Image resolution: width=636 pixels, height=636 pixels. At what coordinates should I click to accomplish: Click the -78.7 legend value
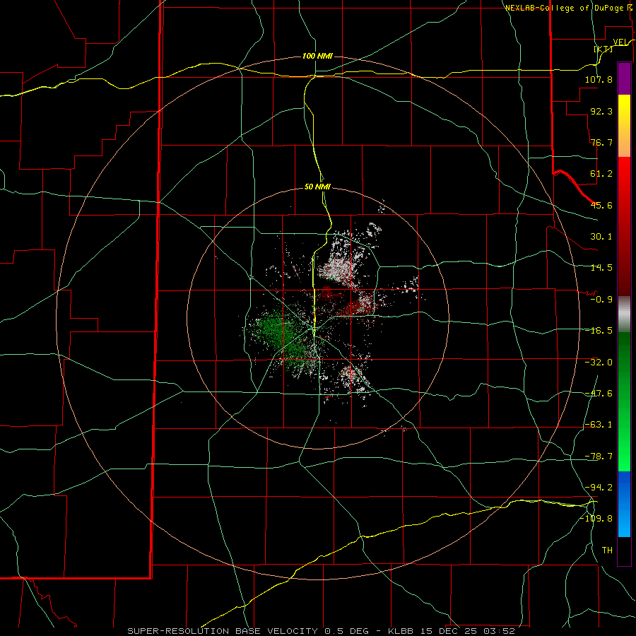coord(599,456)
